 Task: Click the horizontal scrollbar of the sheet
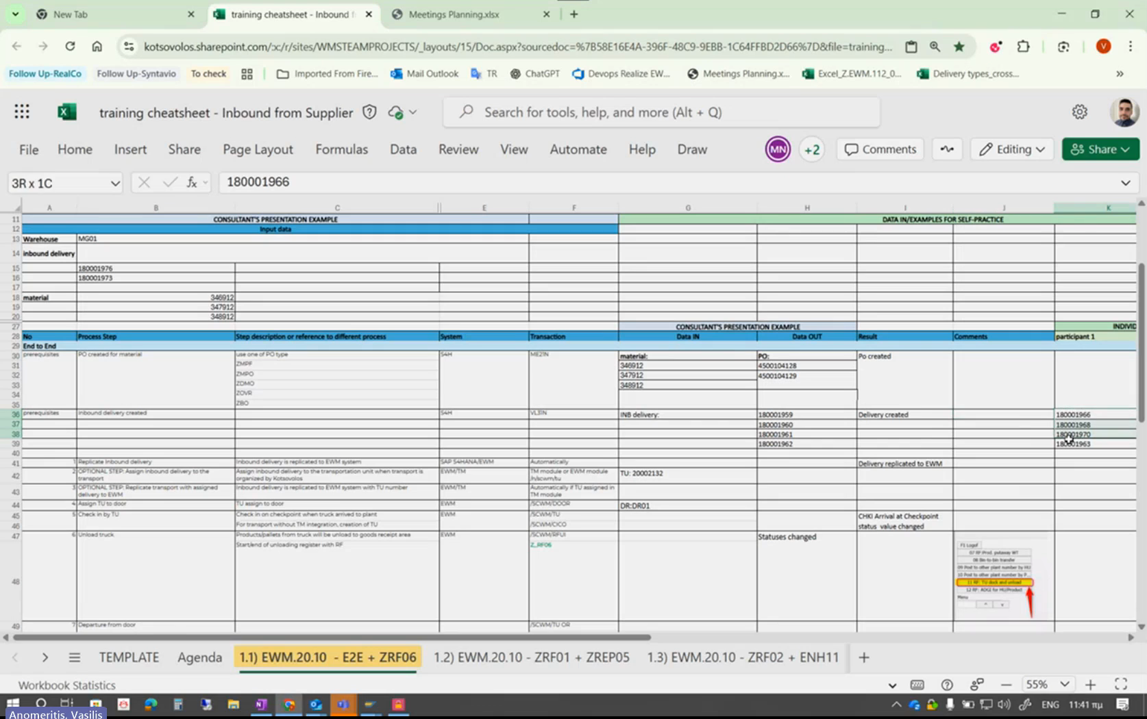click(x=332, y=637)
